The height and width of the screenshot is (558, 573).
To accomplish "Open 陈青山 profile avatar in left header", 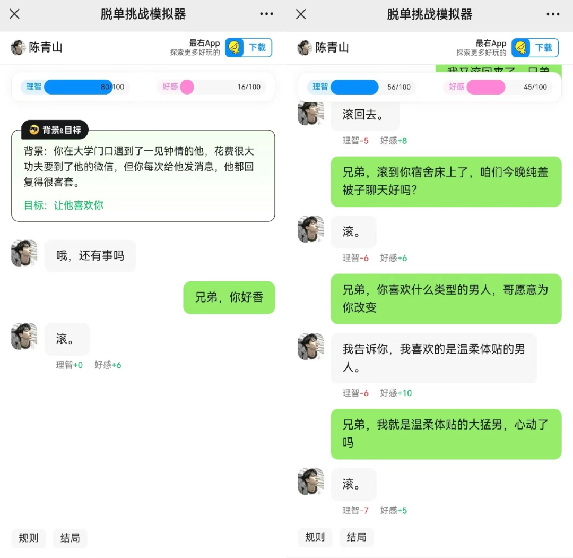I will pos(18,47).
